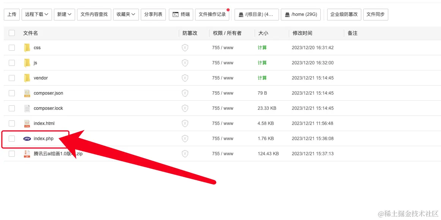Image resolution: width=441 pixels, height=220 pixels.
Task: Click the 23.33 KB size value
Action: [x=267, y=108]
